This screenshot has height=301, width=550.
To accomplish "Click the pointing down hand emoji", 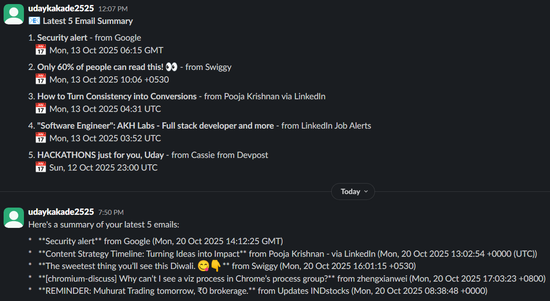I will (x=215, y=266).
